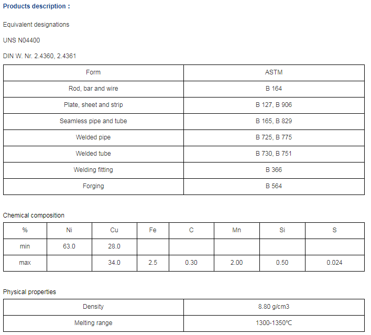Image resolution: width=371 pixels, height=335 pixels.
Task: Click the '8.80 g/cm3' value
Action: pyautogui.click(x=274, y=307)
